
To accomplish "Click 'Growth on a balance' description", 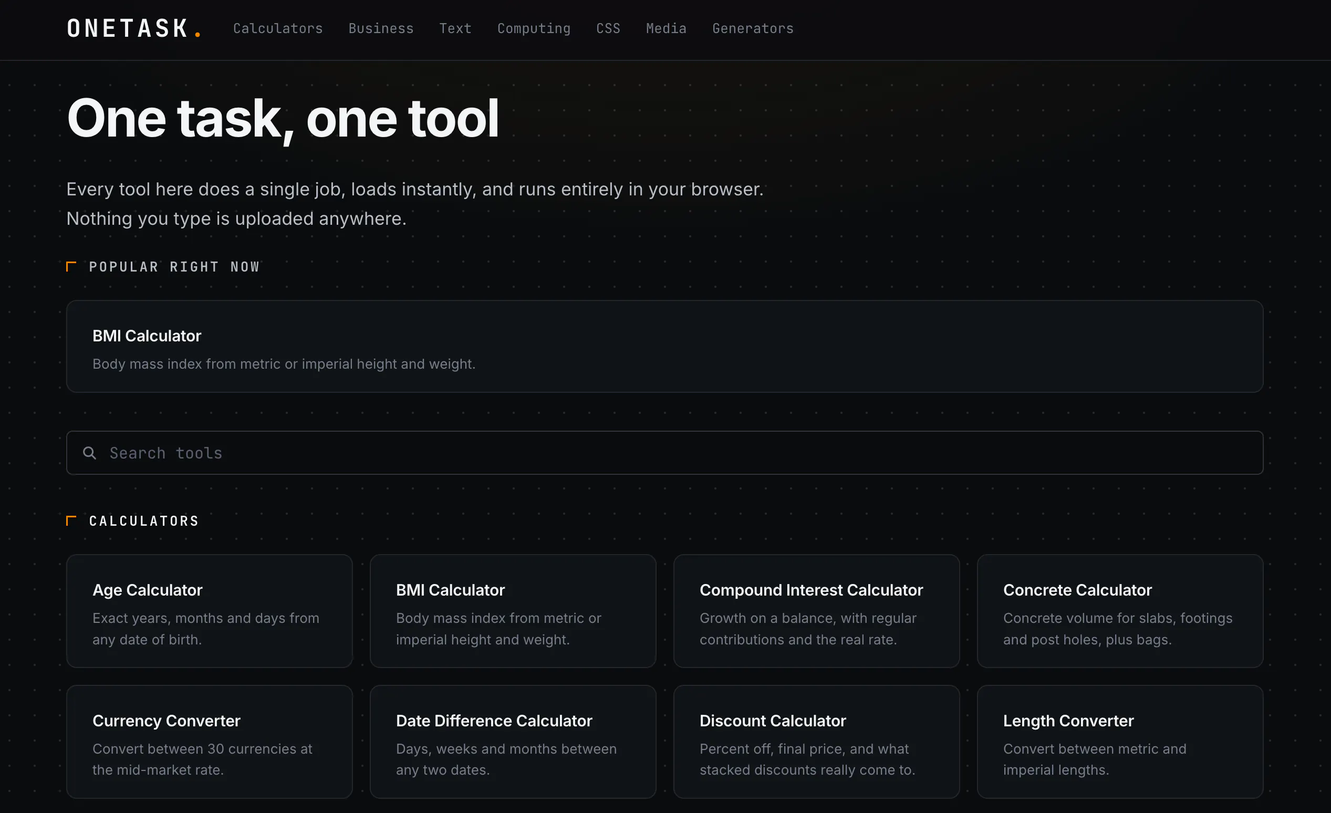I will point(807,629).
